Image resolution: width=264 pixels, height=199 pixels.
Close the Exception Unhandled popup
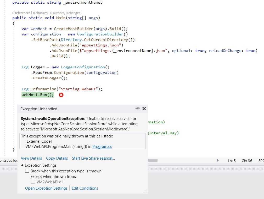point(144,109)
